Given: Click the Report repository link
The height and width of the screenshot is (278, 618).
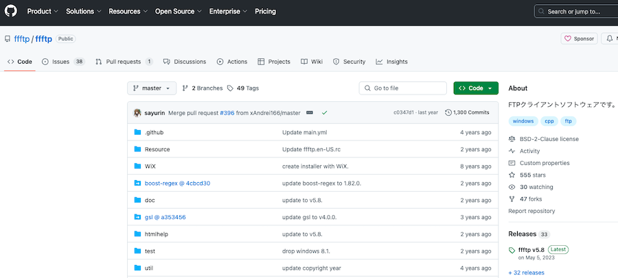Looking at the screenshot, I should (531, 211).
